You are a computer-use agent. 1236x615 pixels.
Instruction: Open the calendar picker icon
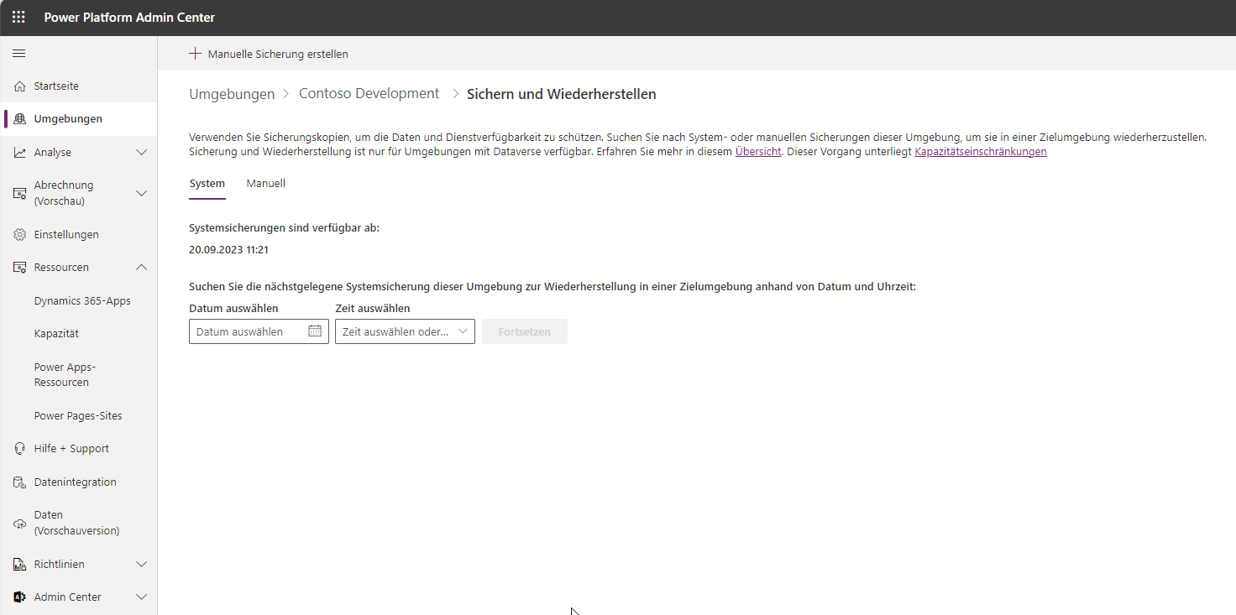click(x=315, y=331)
